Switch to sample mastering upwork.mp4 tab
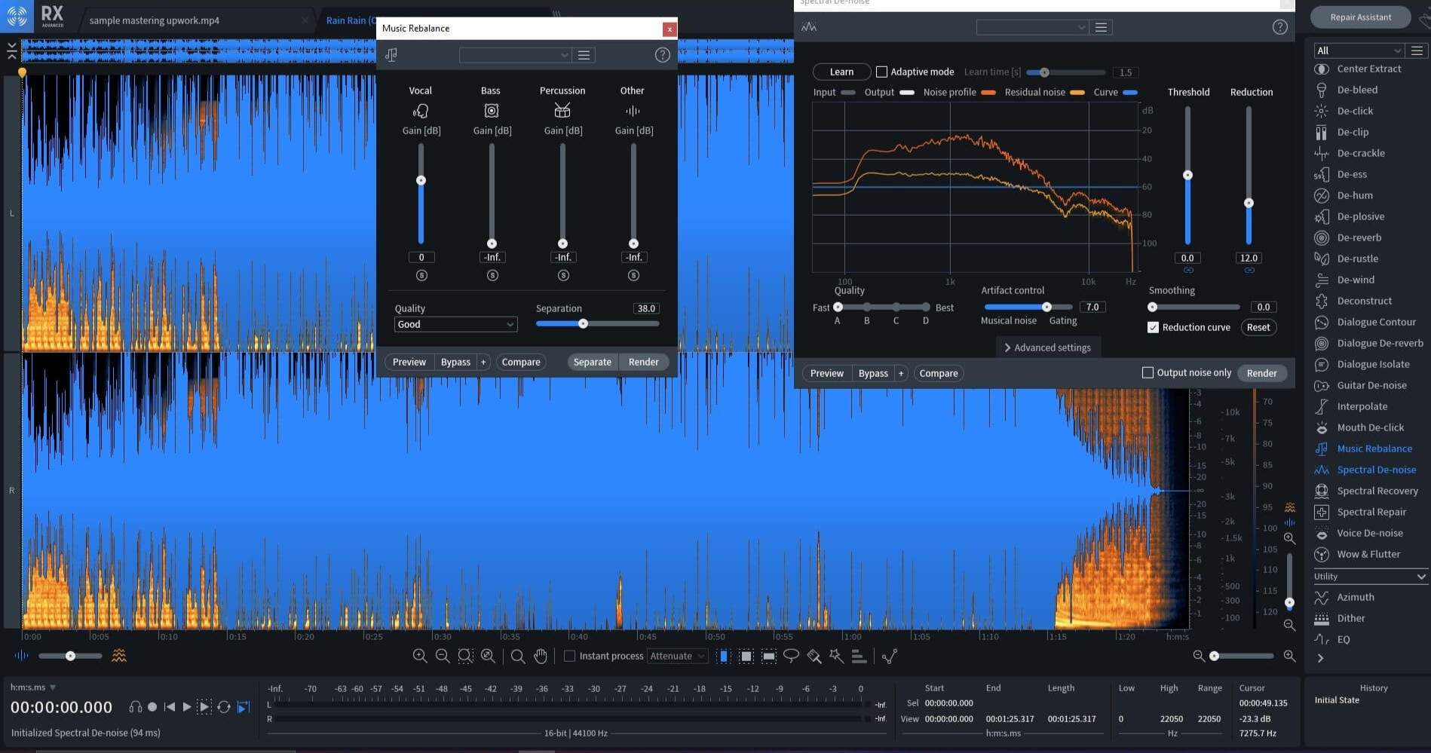 [155, 20]
